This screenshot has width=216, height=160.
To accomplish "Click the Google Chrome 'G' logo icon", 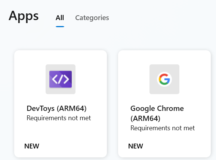I will coord(164,79).
